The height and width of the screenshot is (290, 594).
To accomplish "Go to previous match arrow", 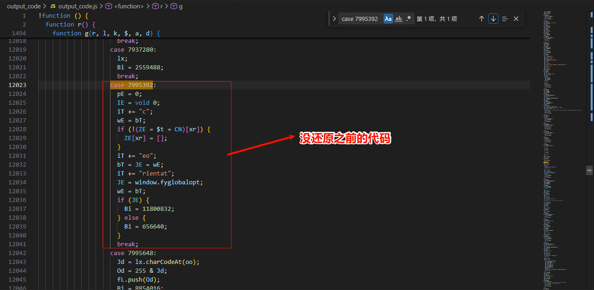I will pyautogui.click(x=482, y=19).
